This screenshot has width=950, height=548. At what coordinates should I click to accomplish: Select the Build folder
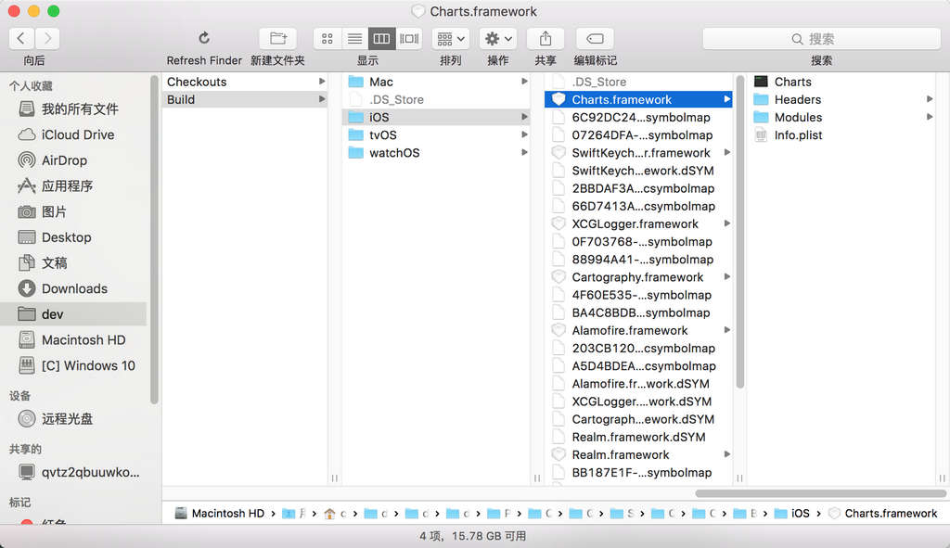[x=245, y=99]
